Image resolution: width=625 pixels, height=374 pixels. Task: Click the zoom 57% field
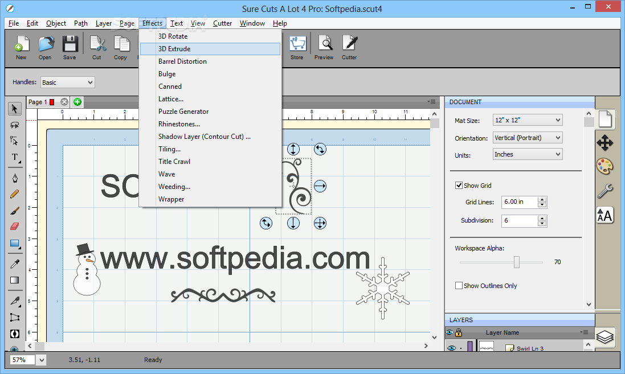point(22,360)
